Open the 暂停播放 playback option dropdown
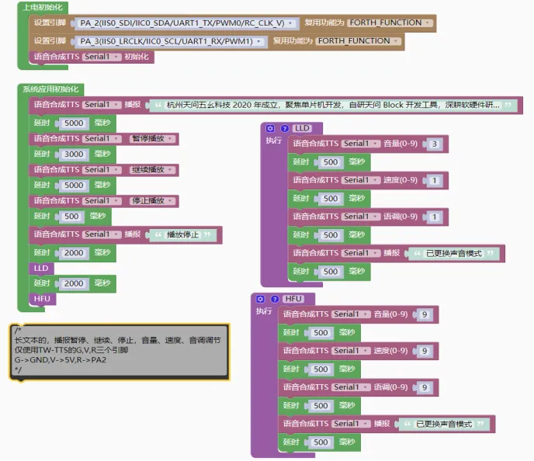 (x=153, y=139)
